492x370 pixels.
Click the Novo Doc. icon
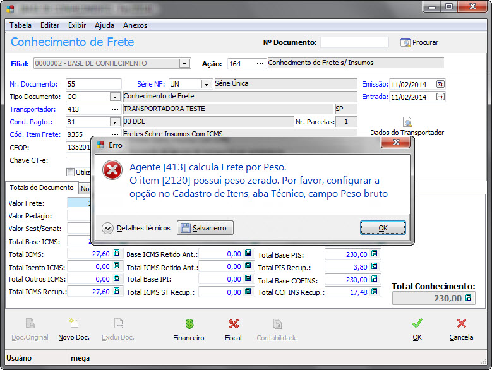click(x=73, y=324)
